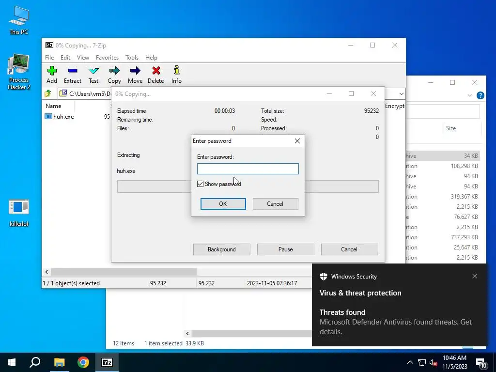Expand the Explorer ribbon chevron

(x=470, y=95)
